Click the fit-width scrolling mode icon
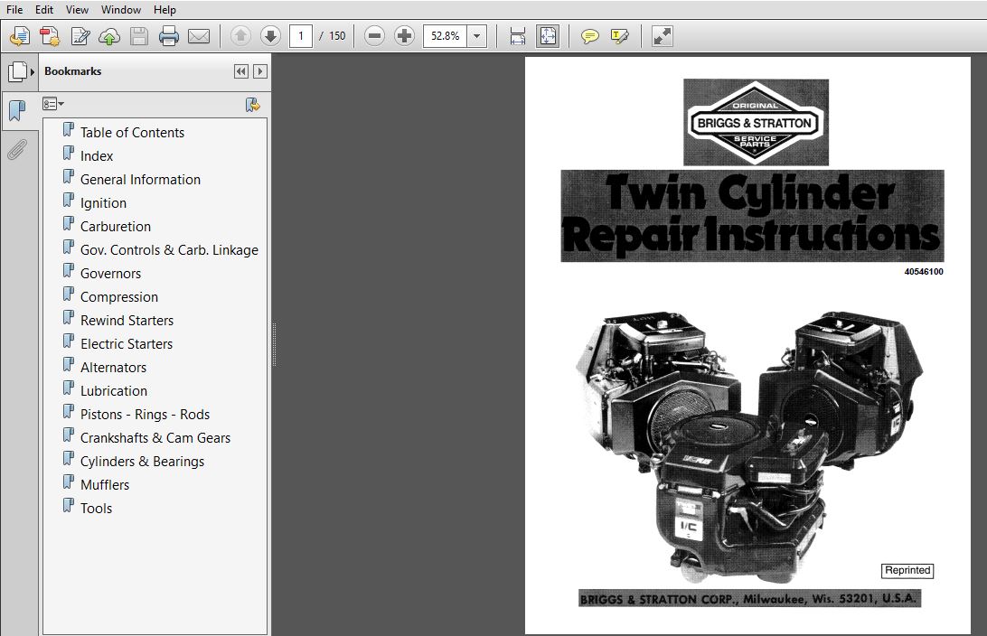The height and width of the screenshot is (636, 987). (x=517, y=36)
